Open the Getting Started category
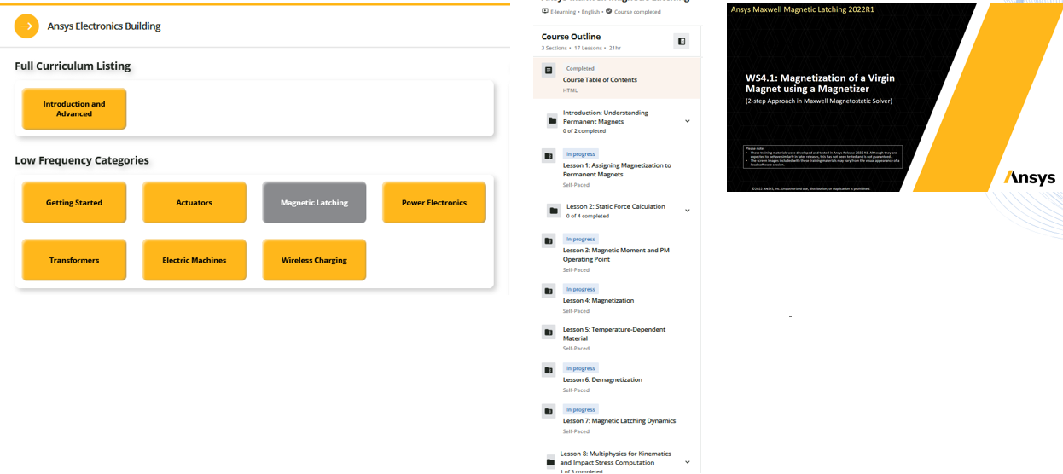 (x=74, y=203)
